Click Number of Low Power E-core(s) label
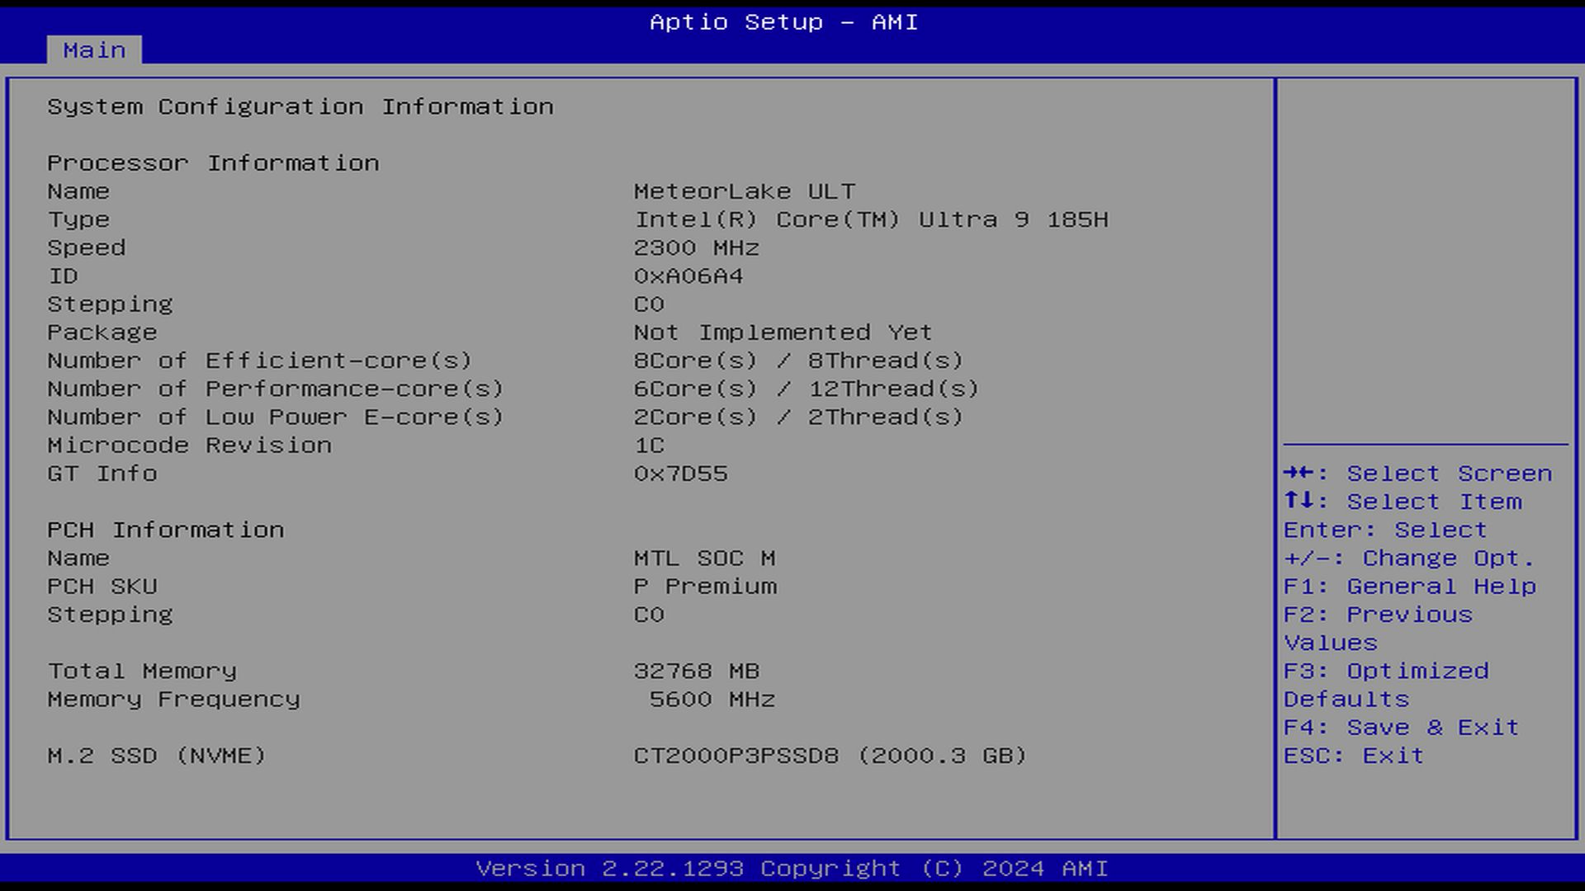 [x=275, y=417]
